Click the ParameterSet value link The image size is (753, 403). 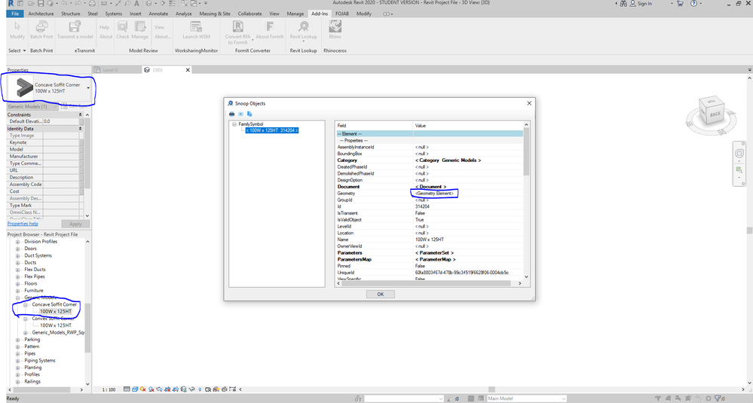[x=434, y=253]
